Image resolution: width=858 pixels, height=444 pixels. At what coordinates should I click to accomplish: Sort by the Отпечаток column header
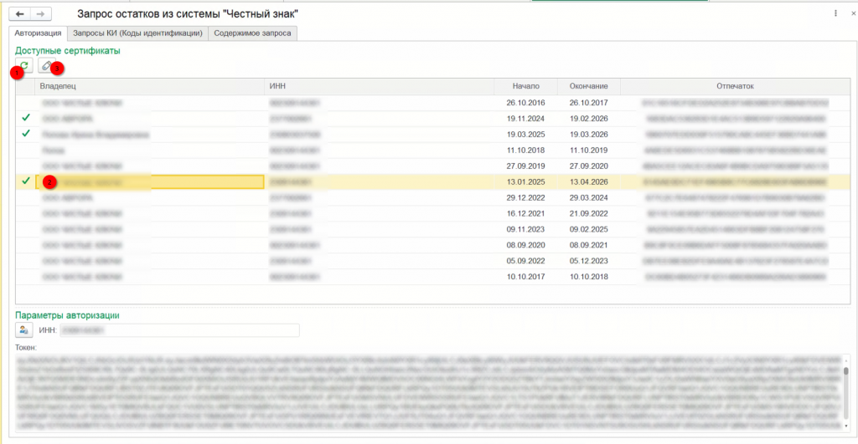pyautogui.click(x=735, y=86)
